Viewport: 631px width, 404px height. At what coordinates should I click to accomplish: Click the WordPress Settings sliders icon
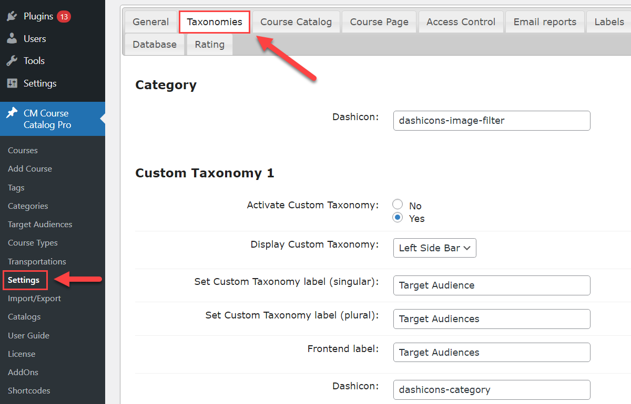(x=12, y=83)
